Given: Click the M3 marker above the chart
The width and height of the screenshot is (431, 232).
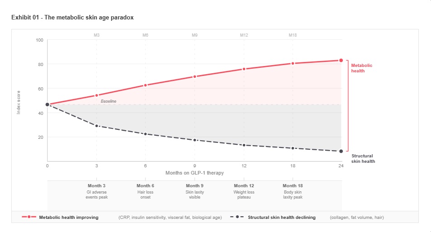Looking at the screenshot, I should click(96, 35).
